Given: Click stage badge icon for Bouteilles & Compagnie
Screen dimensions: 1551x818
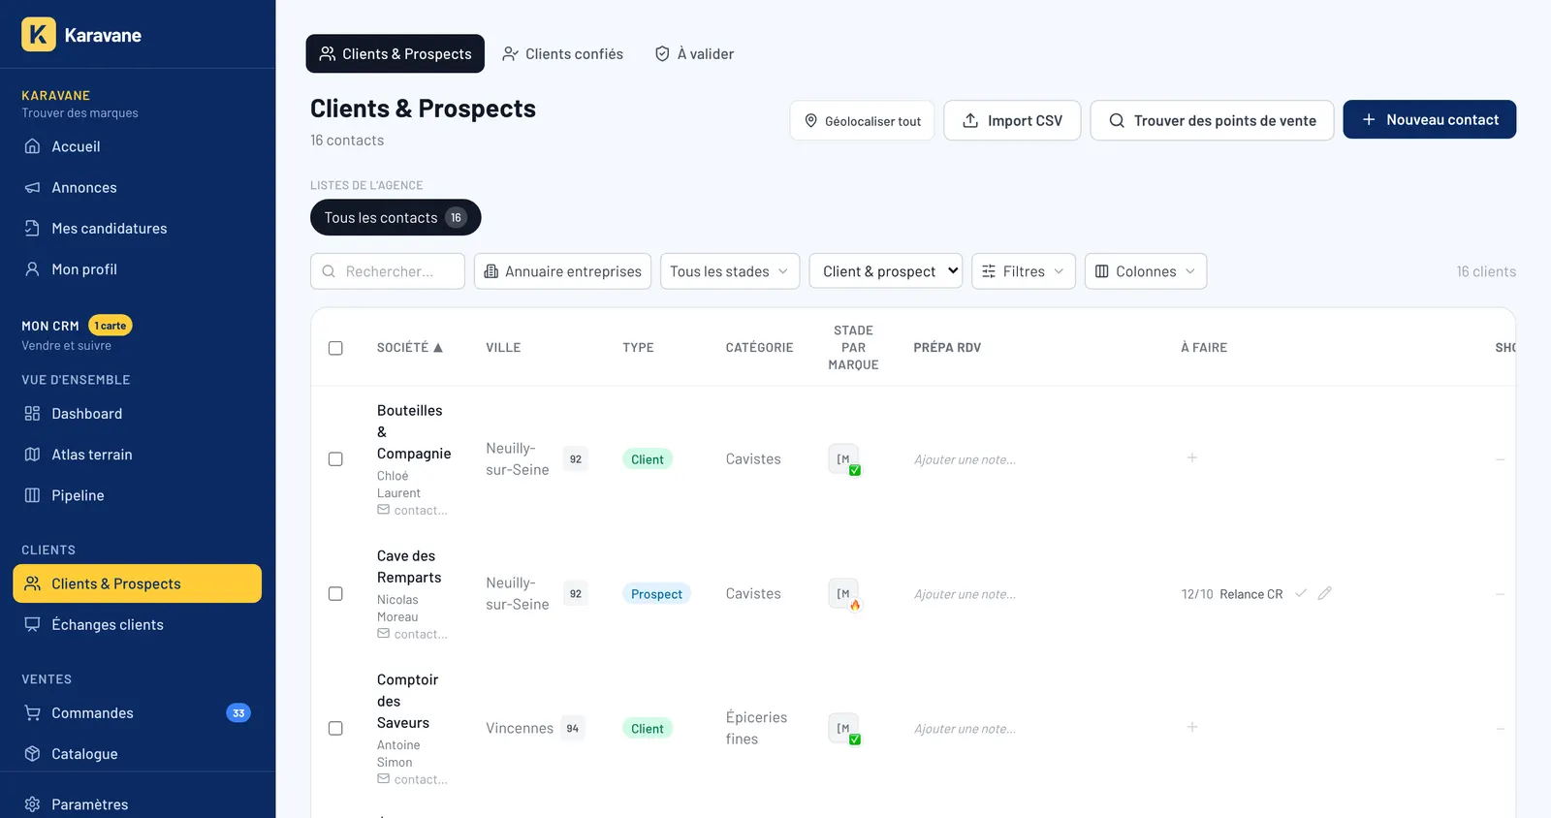Looking at the screenshot, I should (x=844, y=459).
